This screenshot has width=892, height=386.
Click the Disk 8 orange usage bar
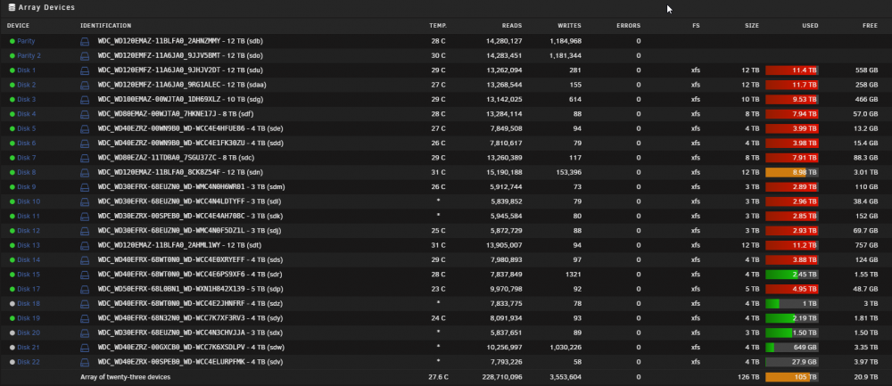pos(791,172)
